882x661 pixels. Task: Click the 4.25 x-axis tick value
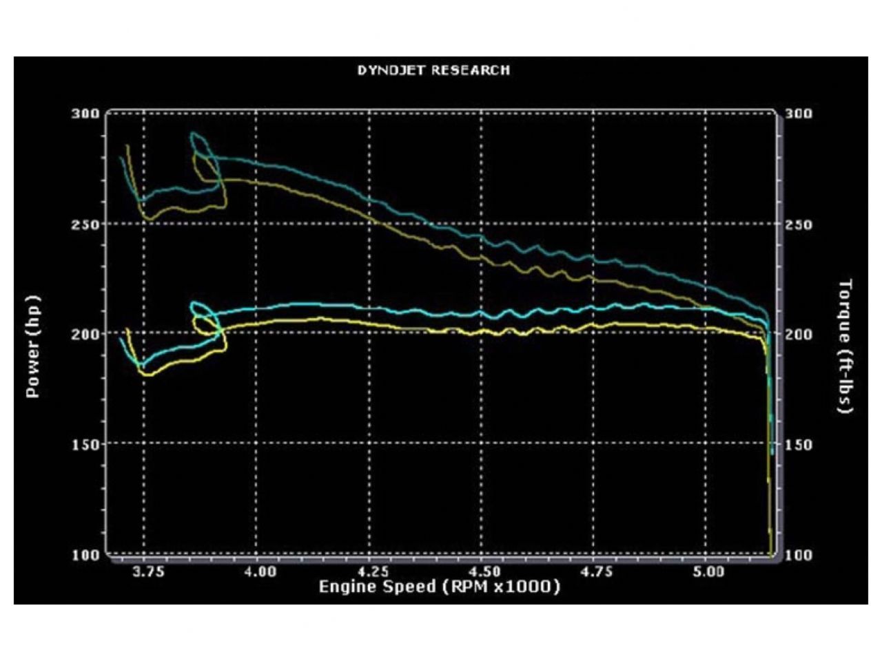[373, 572]
